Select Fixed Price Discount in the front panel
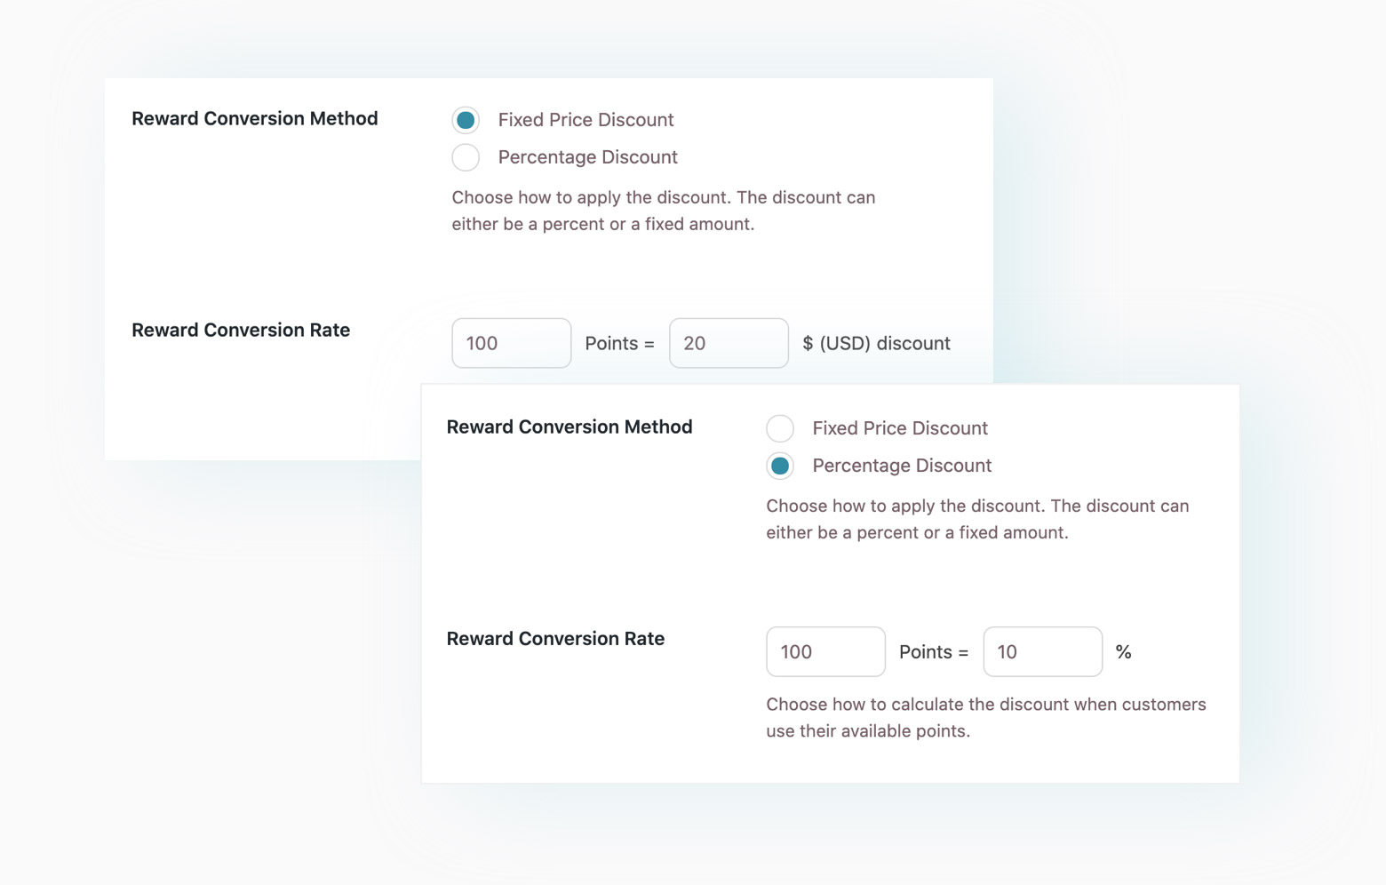 780,428
